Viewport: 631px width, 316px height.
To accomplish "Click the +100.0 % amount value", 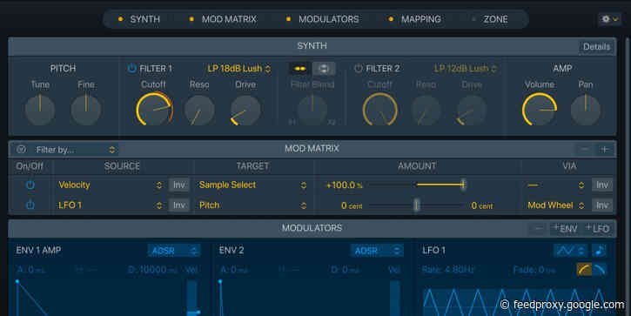I will pyautogui.click(x=344, y=185).
